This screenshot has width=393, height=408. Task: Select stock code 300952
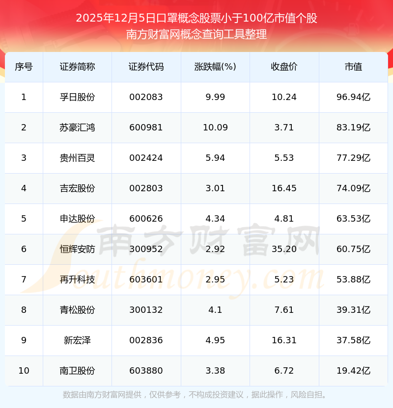(x=146, y=249)
